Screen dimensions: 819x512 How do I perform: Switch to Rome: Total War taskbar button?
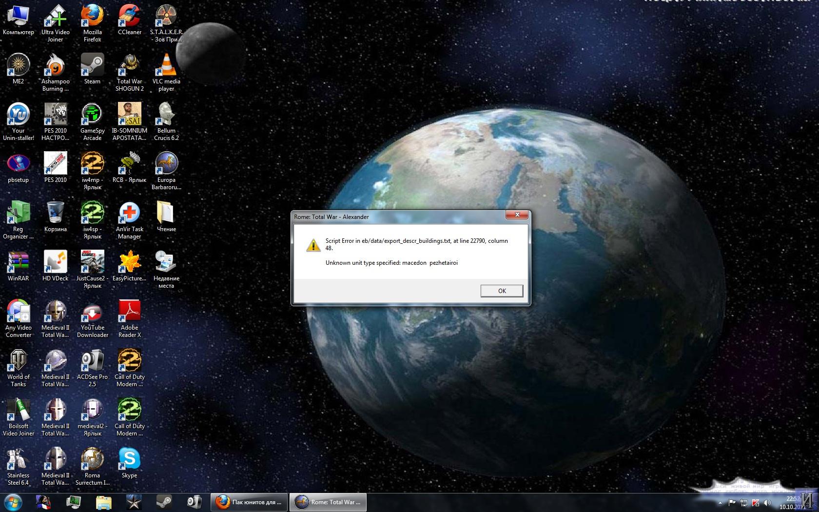point(328,502)
